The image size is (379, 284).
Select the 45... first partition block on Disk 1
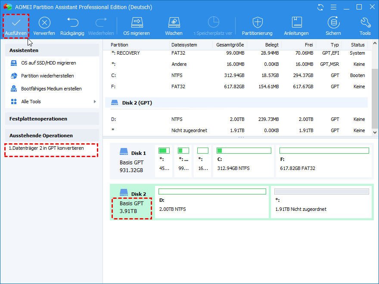click(x=164, y=161)
